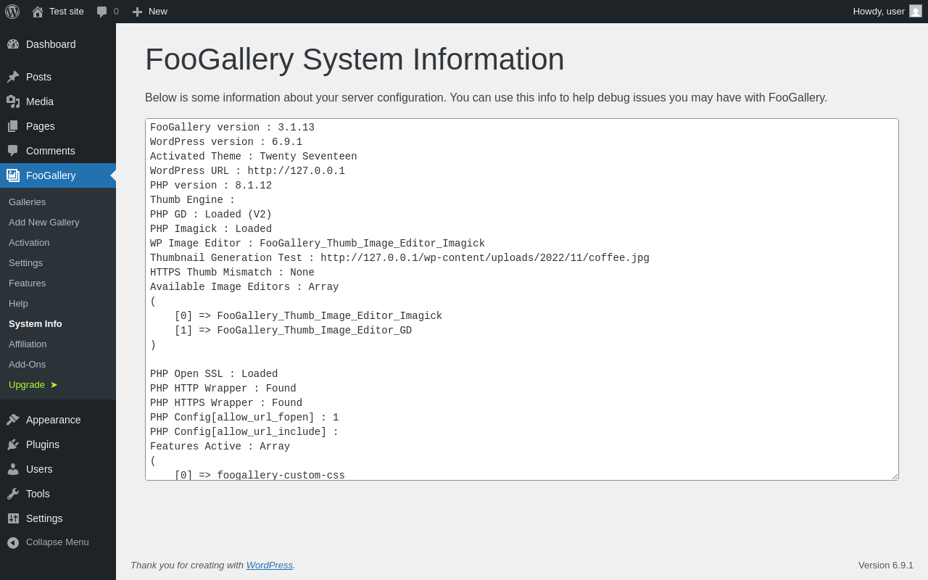Collapse the admin sidebar menu
This screenshot has width=928, height=580.
click(x=58, y=542)
